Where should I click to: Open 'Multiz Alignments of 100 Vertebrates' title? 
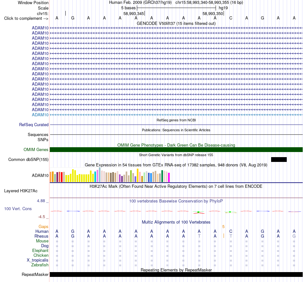click(176, 222)
